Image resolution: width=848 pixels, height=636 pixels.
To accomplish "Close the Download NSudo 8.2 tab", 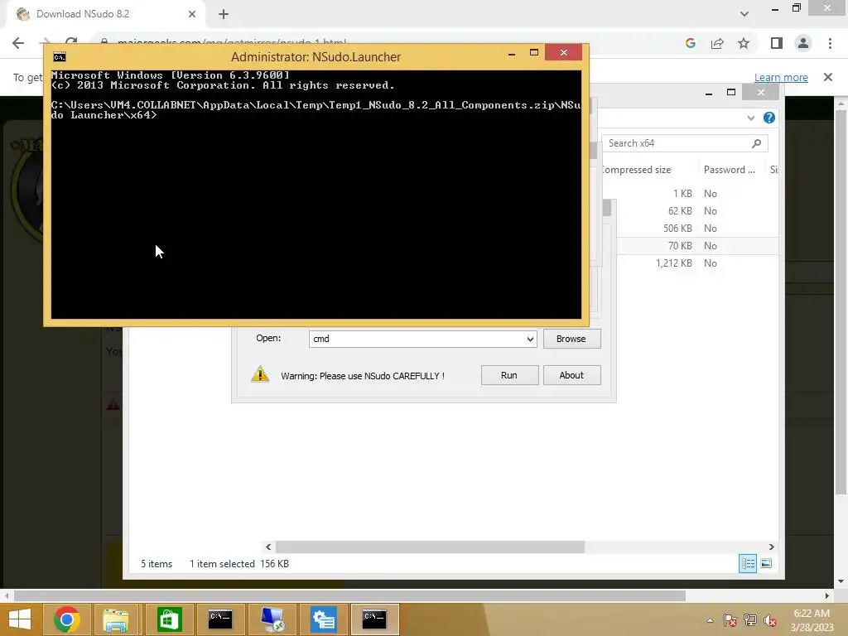I will (192, 14).
